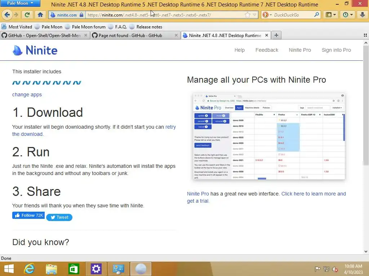Click the Pale Moon taskbar icon
This screenshot has height=276, width=369.
click(x=141, y=269)
